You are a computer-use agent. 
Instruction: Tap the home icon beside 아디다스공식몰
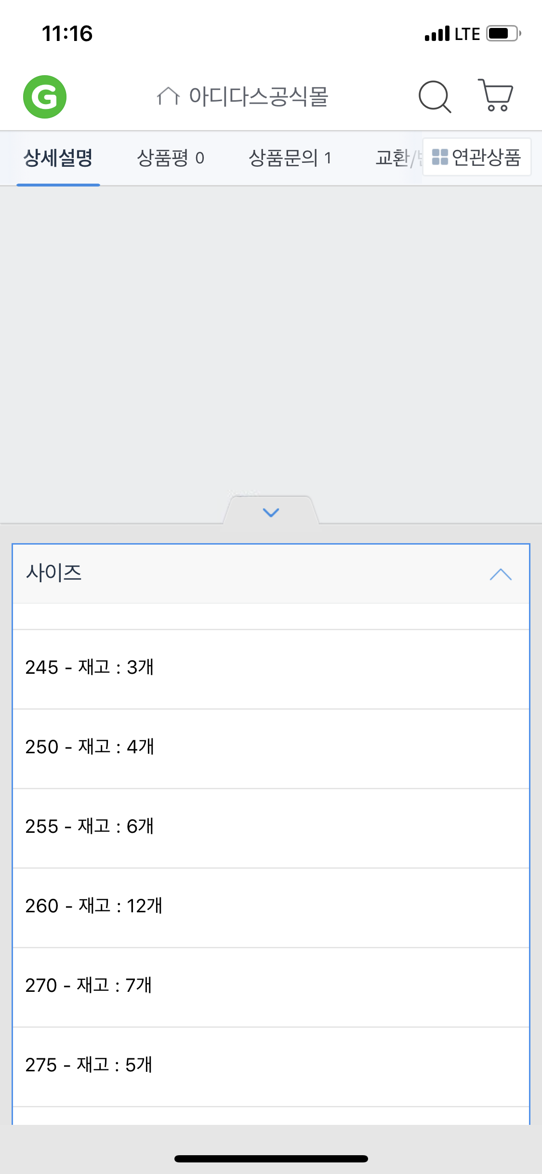168,96
